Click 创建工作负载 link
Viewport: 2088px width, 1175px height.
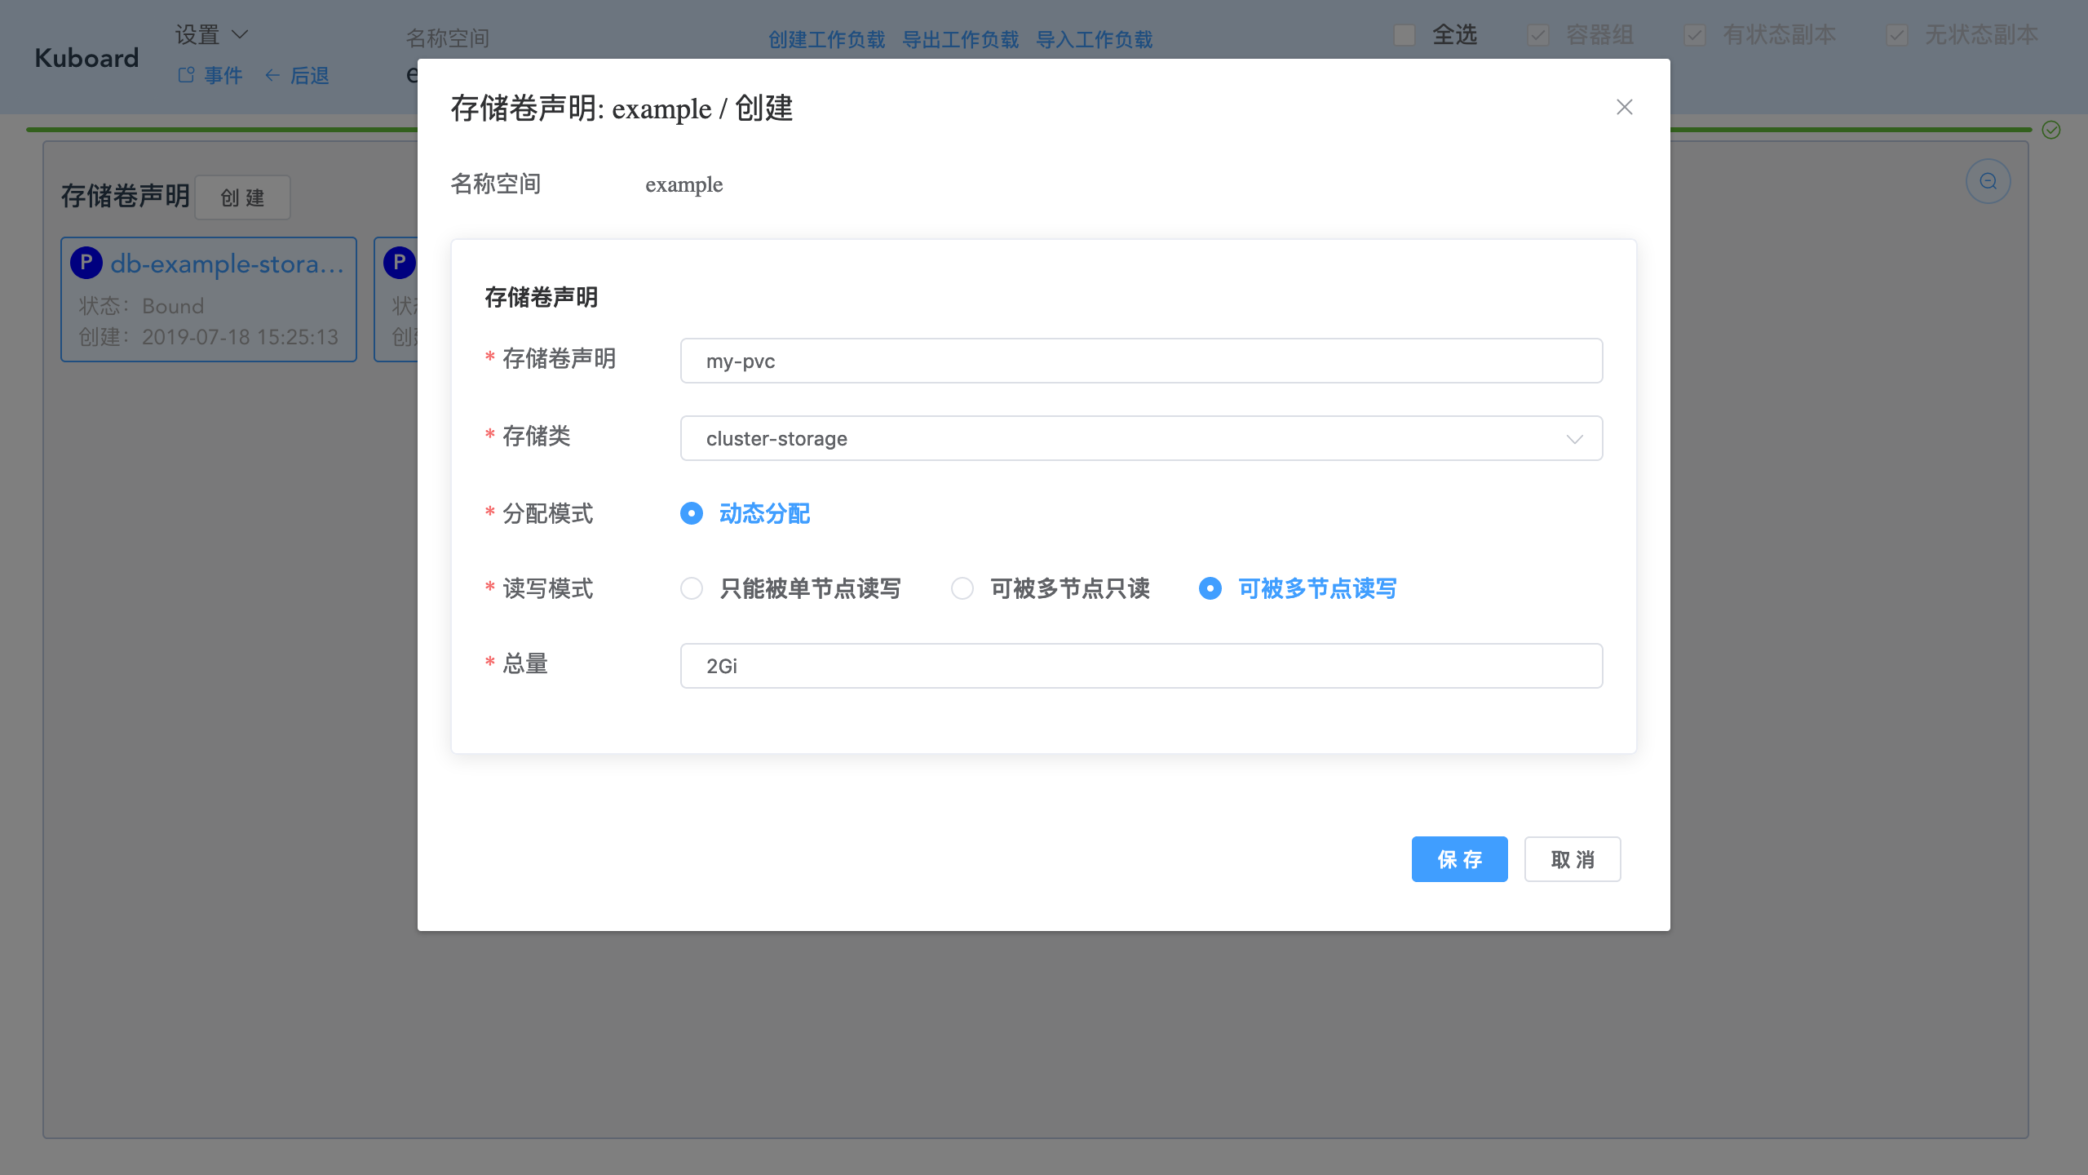[826, 39]
